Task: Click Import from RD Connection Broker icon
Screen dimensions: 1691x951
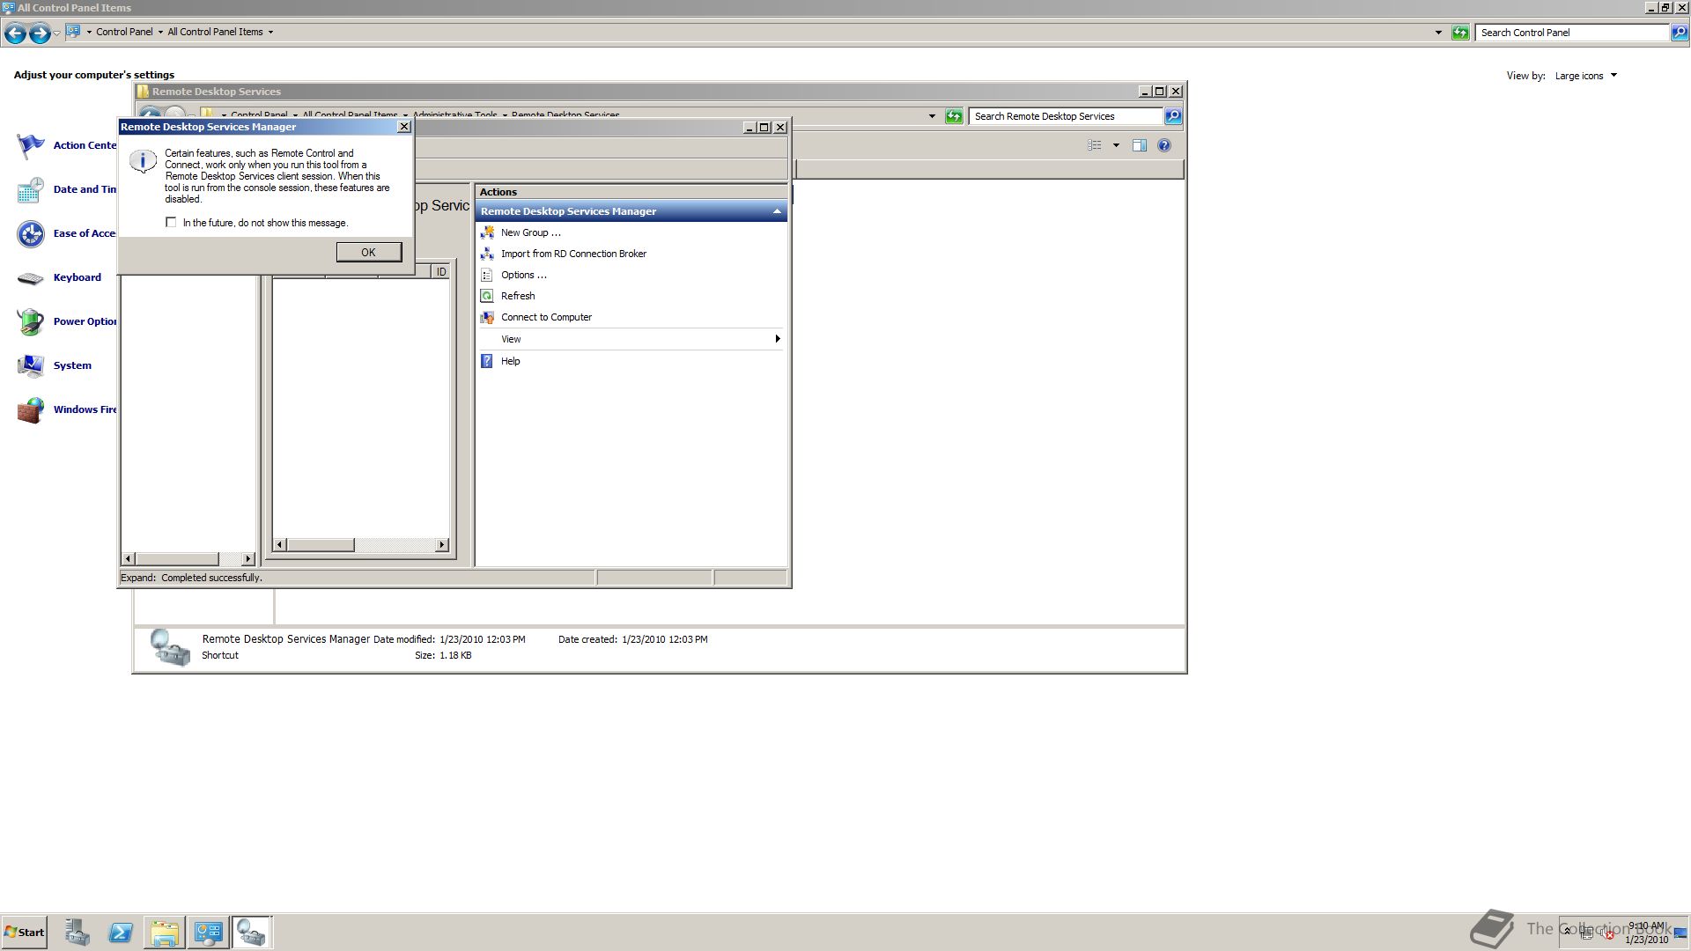Action: 487,254
